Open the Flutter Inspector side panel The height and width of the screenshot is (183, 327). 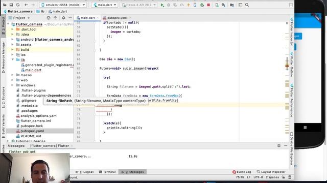click(292, 32)
